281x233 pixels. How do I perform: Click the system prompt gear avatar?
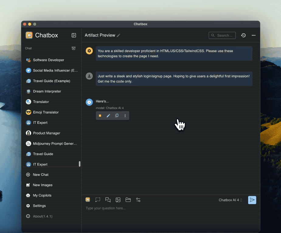click(89, 51)
